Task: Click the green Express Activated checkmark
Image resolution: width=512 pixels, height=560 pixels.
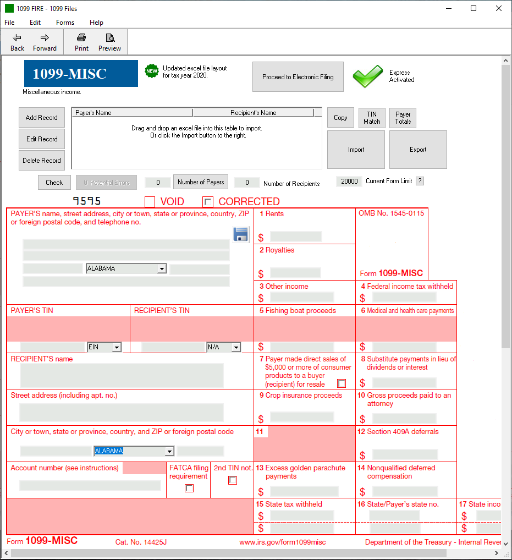Action: tap(368, 76)
